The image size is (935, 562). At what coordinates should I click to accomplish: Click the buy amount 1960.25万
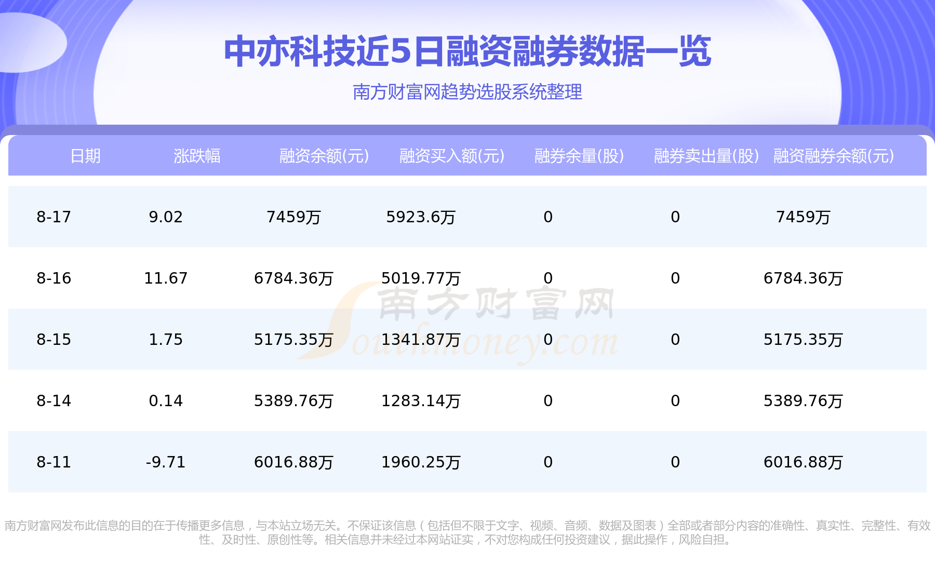coord(421,462)
